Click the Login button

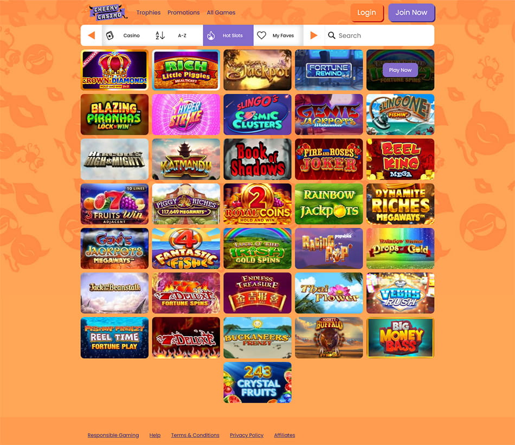point(367,13)
